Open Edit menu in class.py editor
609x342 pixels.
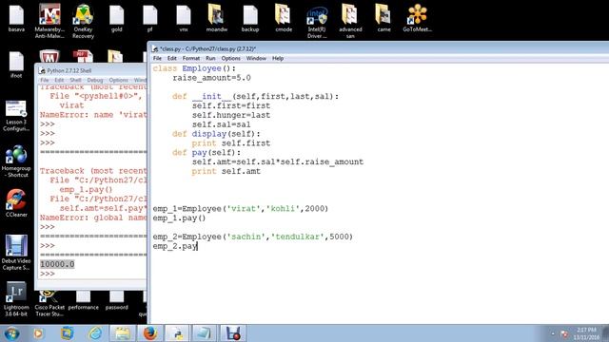(171, 58)
